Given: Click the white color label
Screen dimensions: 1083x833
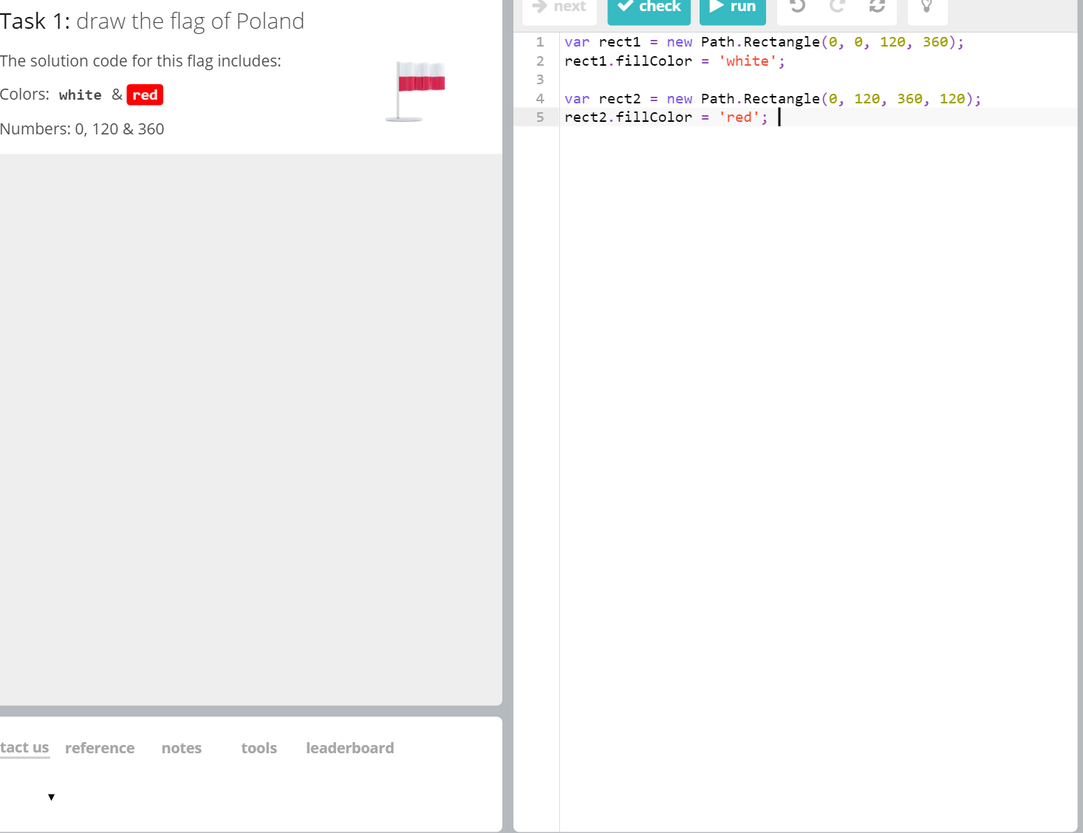Looking at the screenshot, I should [80, 95].
